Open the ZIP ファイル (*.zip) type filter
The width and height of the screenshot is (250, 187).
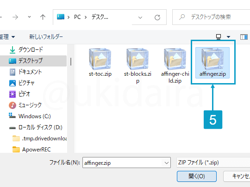pyautogui.click(x=213, y=163)
